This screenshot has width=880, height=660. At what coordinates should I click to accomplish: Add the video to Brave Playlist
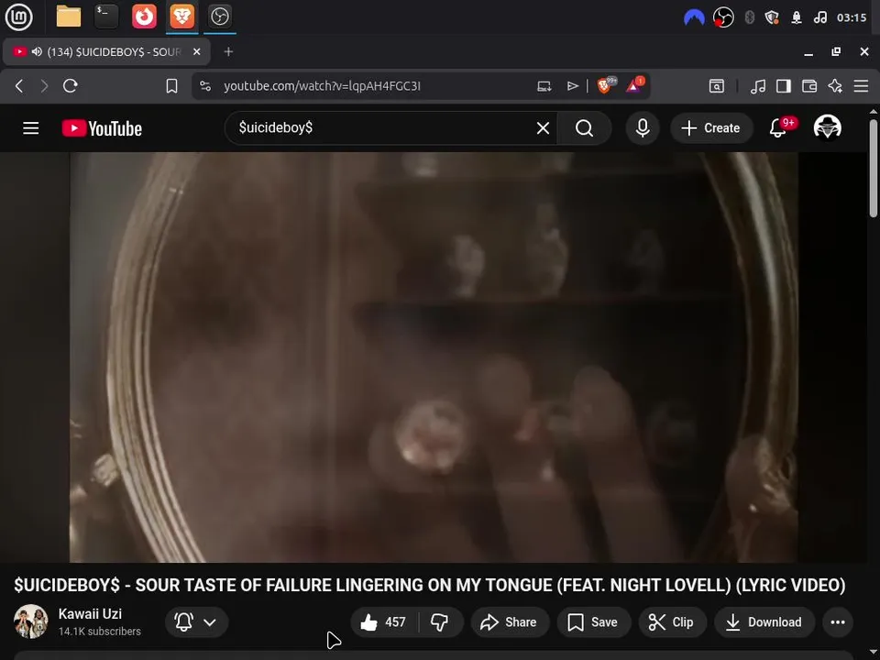[572, 86]
